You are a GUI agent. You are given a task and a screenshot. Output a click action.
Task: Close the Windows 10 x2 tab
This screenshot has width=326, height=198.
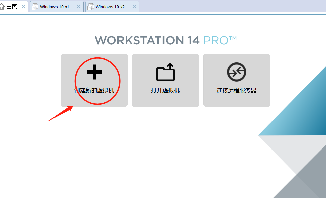(134, 7)
